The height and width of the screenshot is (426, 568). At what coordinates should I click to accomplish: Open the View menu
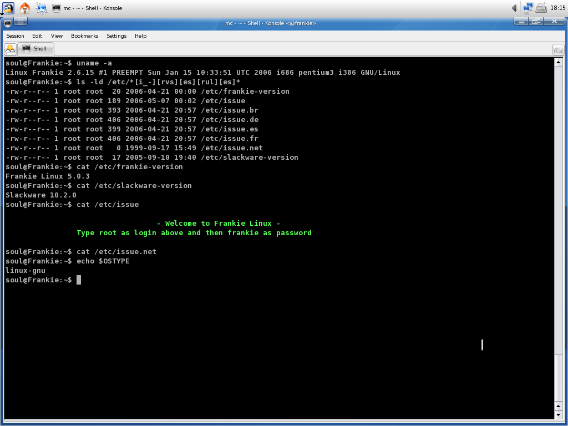[57, 36]
